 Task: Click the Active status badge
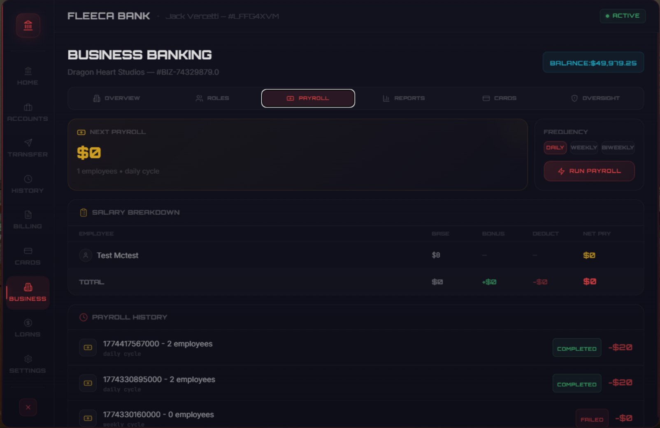[x=623, y=16]
